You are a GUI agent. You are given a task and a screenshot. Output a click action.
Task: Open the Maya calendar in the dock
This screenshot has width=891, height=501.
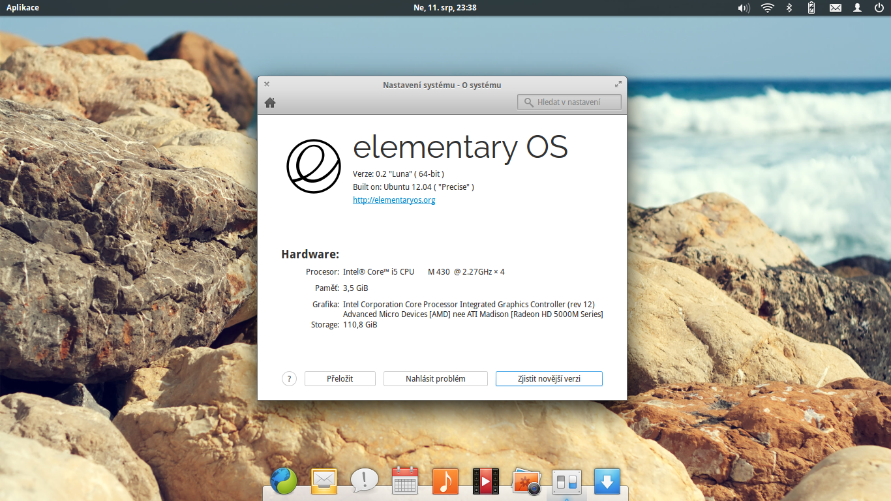click(404, 481)
